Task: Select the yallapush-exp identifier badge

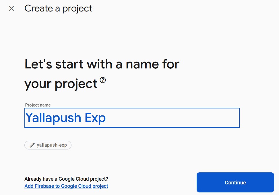Action: [48, 145]
